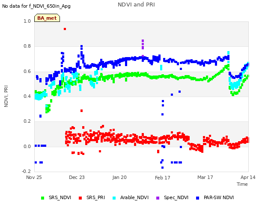Click the 'No data for f_NDVI_650in_Apg' message
Screen dimensions: 274x206
[x=36, y=6]
